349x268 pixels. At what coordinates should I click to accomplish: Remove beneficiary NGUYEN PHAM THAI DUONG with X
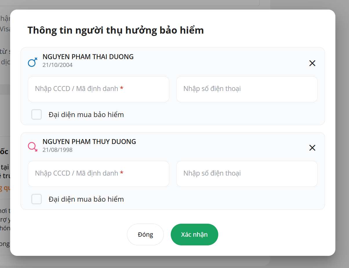pos(312,63)
